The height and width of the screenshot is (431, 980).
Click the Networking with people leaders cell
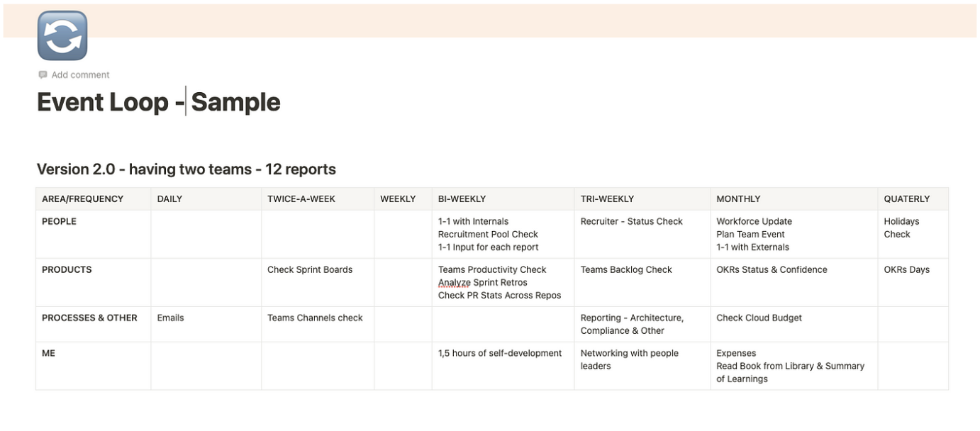629,359
